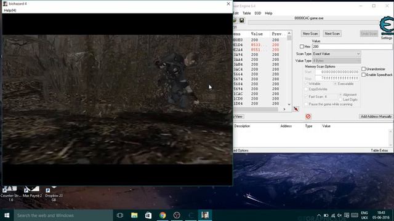Click Add Address Manually
This screenshot has height=221, width=394.
coord(376,117)
